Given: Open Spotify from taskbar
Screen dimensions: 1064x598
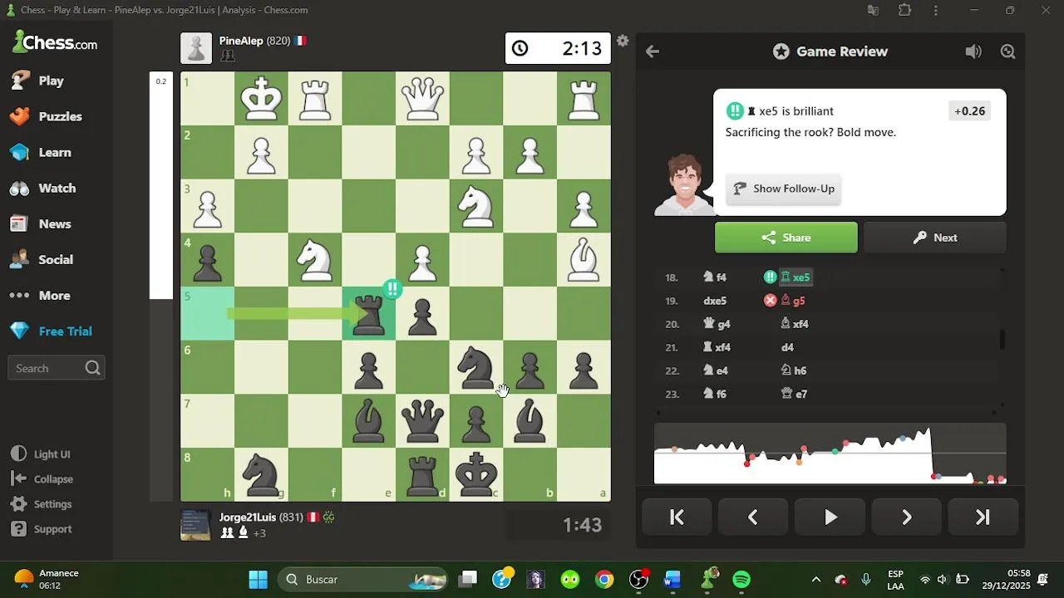Looking at the screenshot, I should point(741,580).
